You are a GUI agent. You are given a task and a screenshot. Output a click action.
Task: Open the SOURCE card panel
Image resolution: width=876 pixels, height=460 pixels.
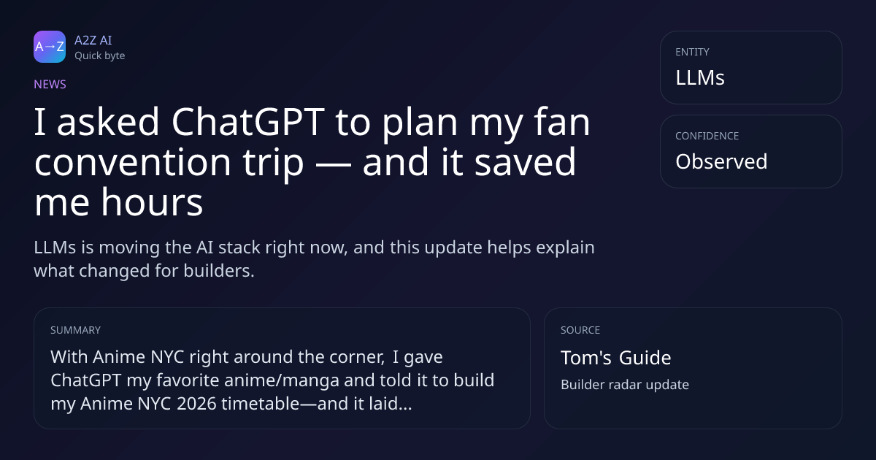click(x=693, y=368)
